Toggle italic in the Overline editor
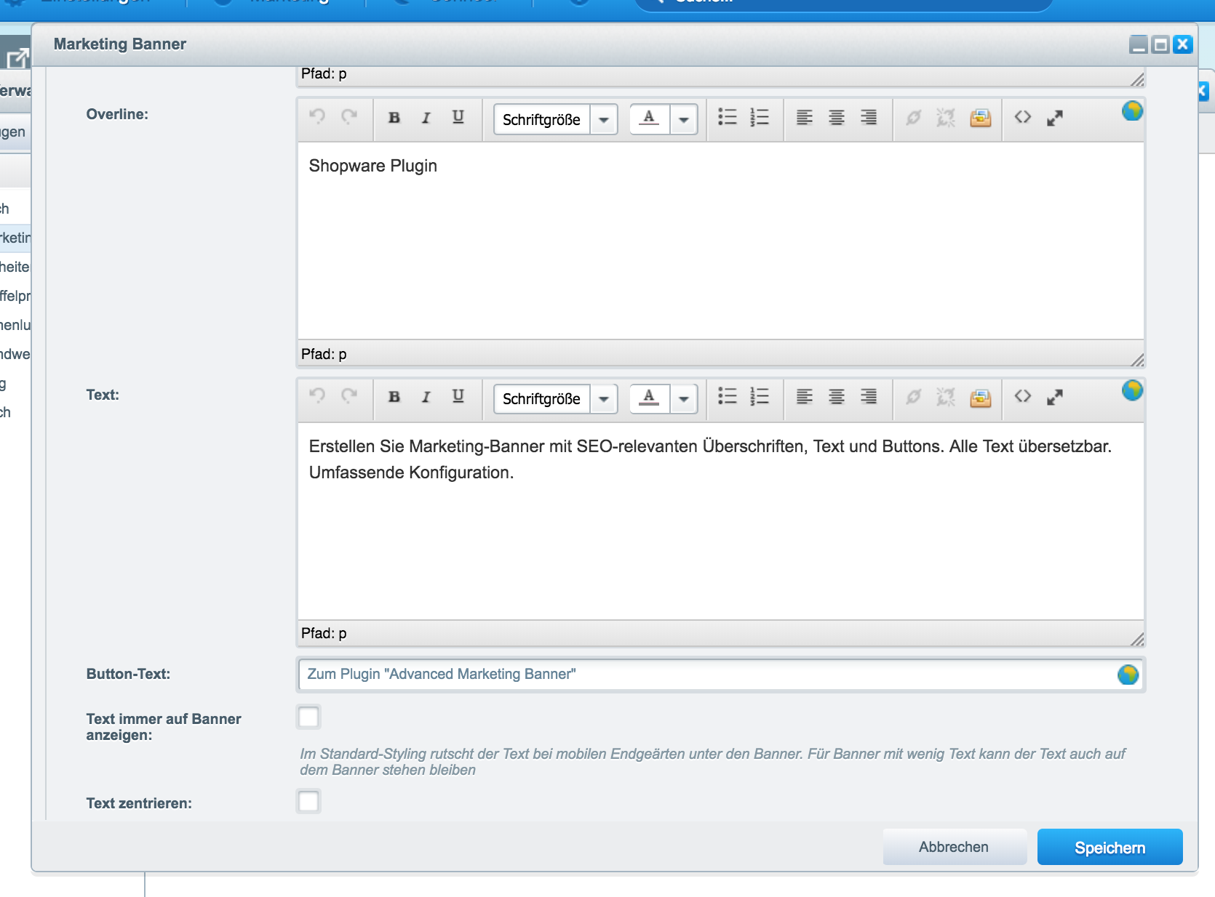This screenshot has height=897, width=1215. coord(426,117)
